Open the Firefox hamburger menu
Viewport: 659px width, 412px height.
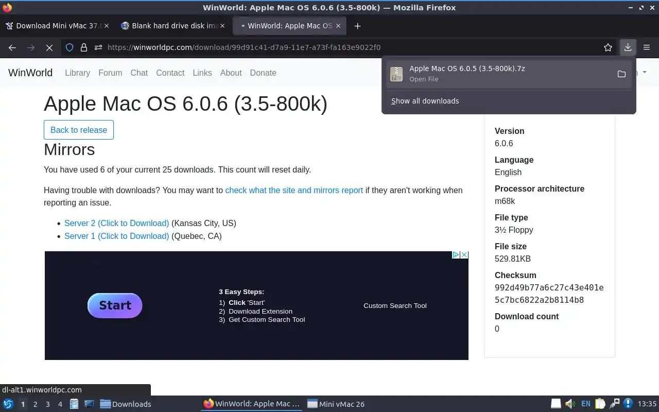[x=647, y=47]
